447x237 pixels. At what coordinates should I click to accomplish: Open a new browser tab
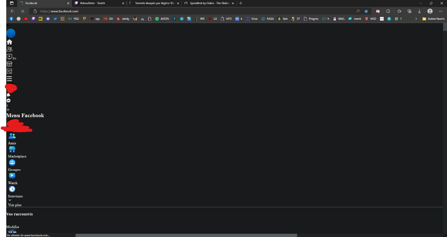pos(241,3)
